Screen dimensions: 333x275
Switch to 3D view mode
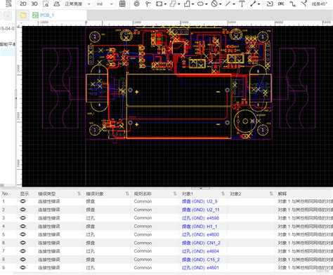tap(34, 4)
